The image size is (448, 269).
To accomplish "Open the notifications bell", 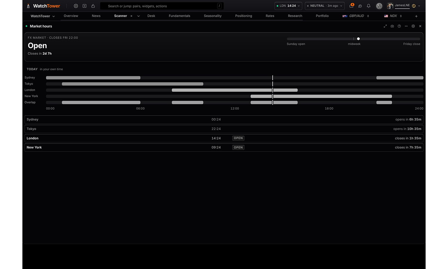I will click(x=369, y=6).
